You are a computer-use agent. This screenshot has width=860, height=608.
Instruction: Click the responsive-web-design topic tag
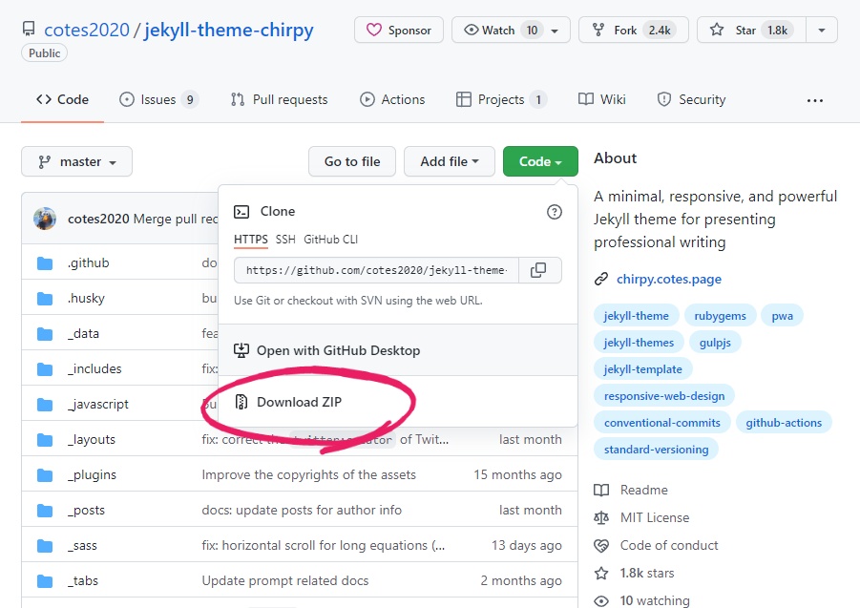664,396
